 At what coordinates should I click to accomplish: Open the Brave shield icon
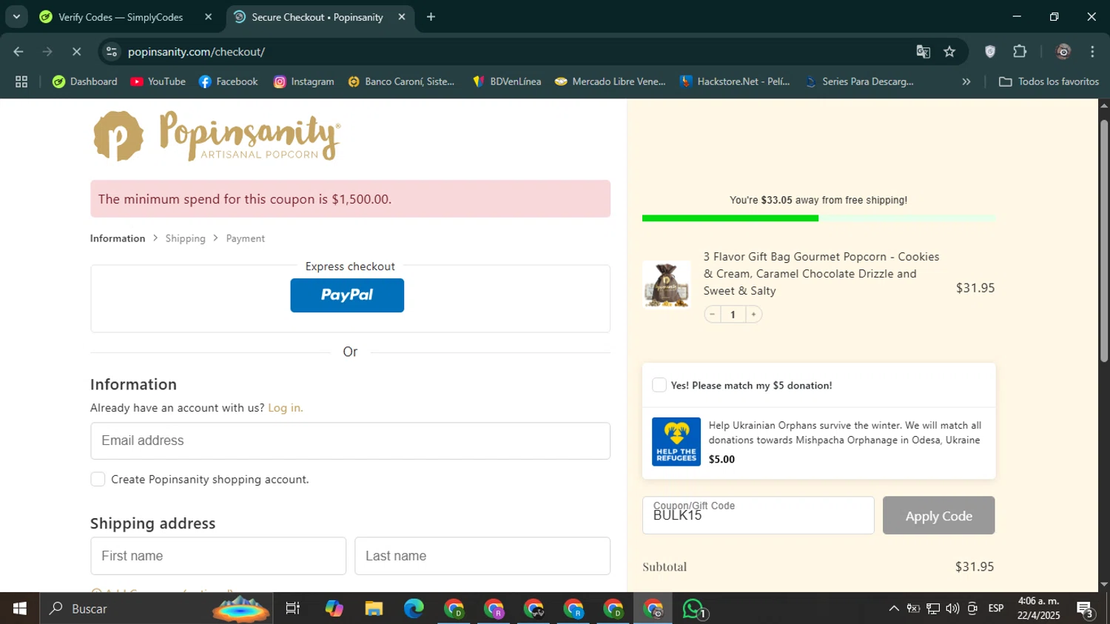coord(990,52)
